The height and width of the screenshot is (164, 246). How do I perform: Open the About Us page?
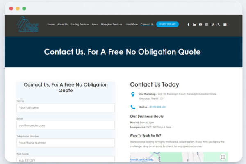(62, 25)
